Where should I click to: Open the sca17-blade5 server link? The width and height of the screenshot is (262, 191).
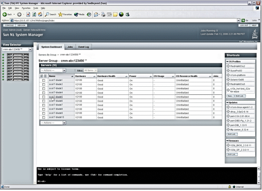(56, 97)
